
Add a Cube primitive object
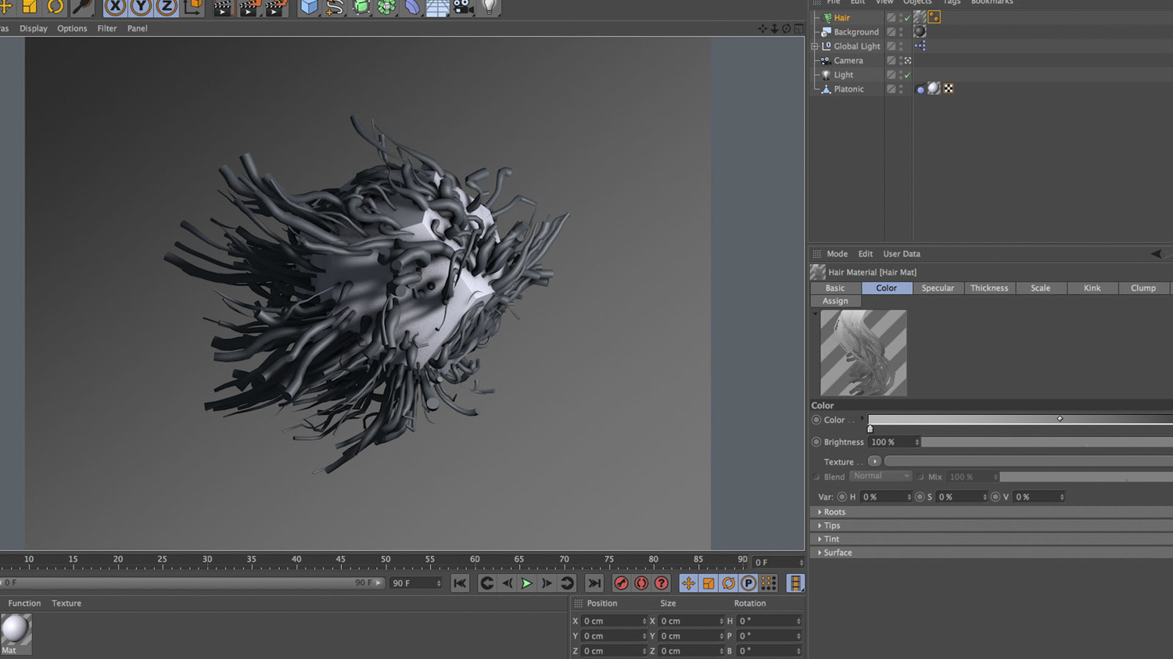pos(309,7)
